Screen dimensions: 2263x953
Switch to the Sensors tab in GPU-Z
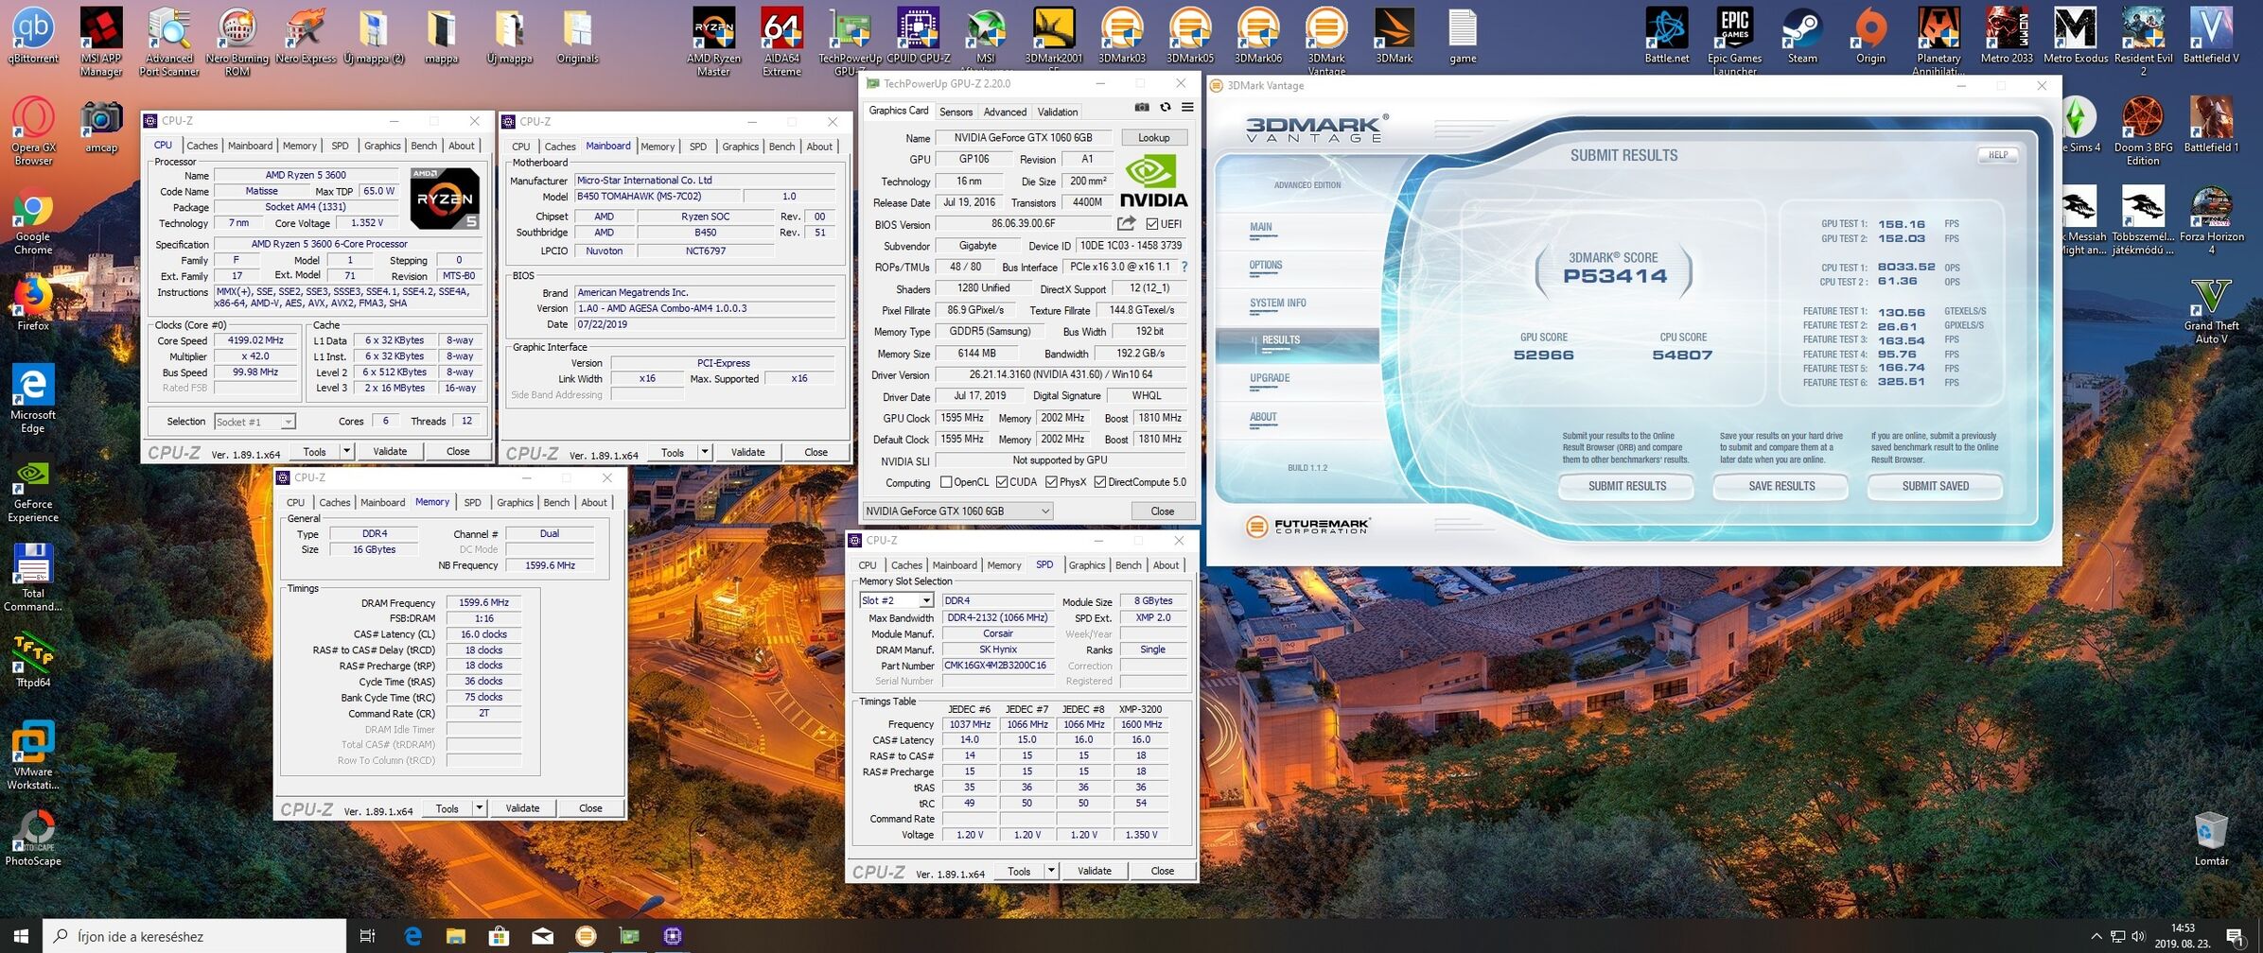[956, 112]
